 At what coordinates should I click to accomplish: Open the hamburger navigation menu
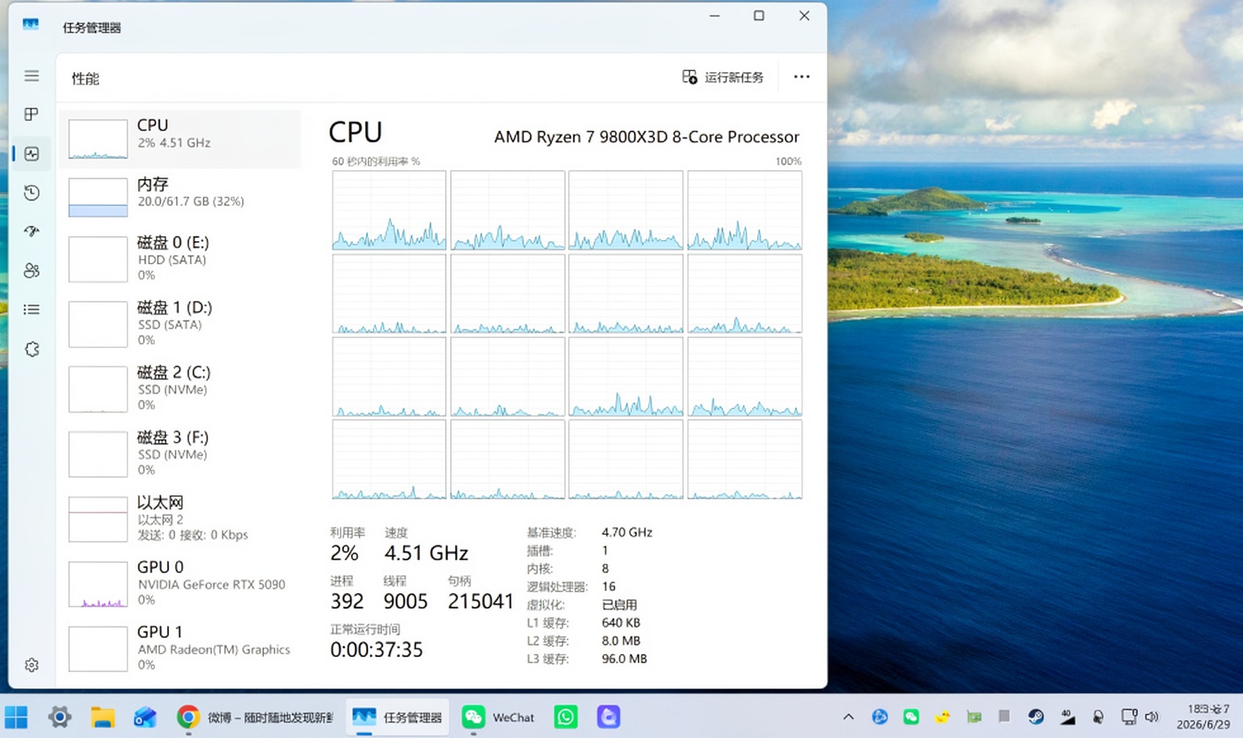coord(32,76)
